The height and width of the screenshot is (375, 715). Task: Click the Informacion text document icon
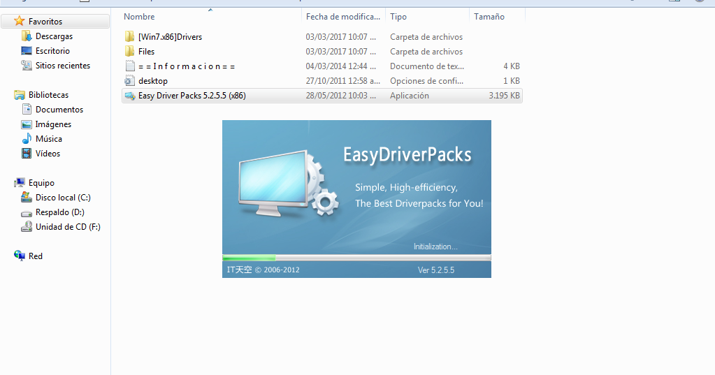(129, 66)
